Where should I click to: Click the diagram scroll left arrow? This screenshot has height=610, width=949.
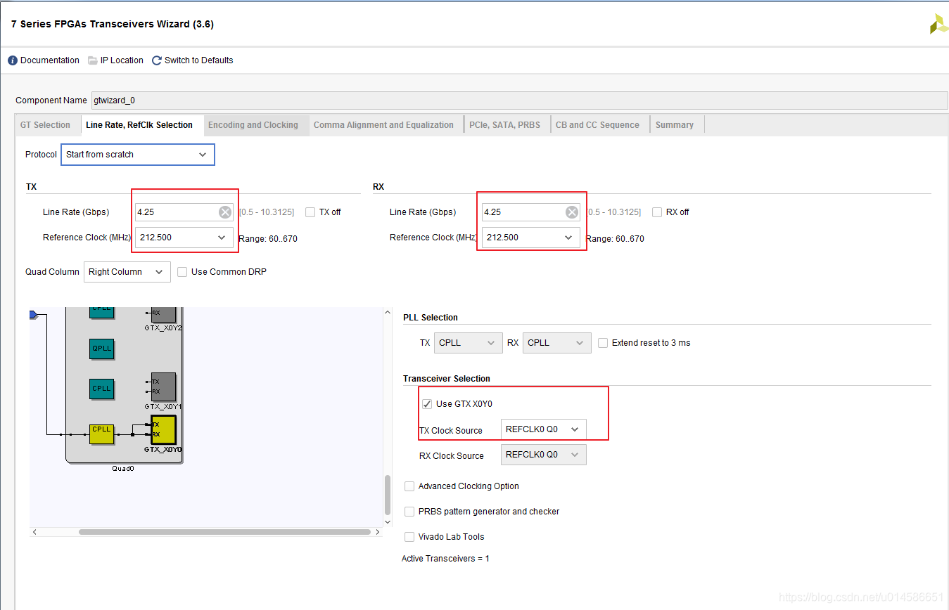click(x=35, y=532)
